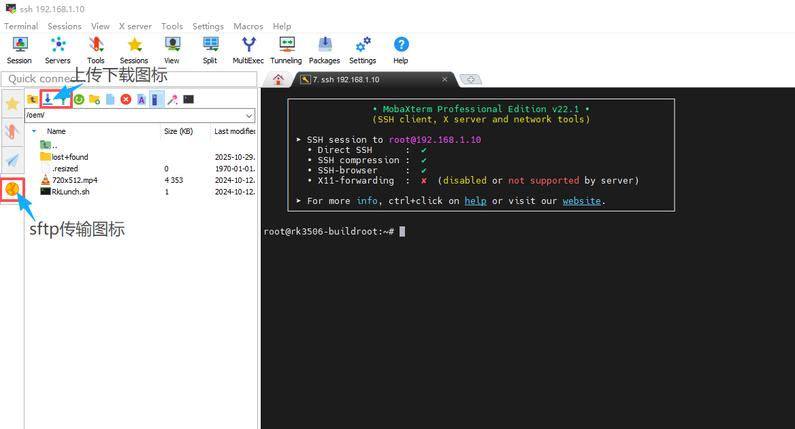Toggle the hidden files view button
The height and width of the screenshot is (429, 795).
[157, 99]
